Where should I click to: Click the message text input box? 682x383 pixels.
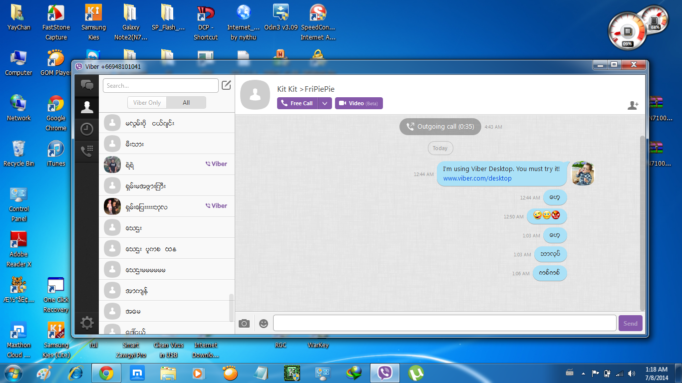coord(444,323)
